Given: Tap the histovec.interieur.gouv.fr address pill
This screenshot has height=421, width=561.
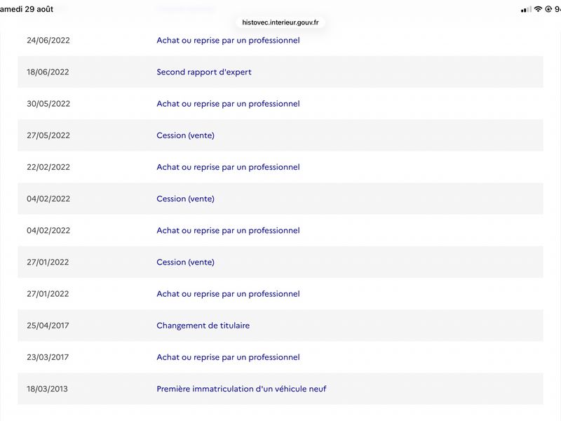Looking at the screenshot, I should click(x=280, y=22).
